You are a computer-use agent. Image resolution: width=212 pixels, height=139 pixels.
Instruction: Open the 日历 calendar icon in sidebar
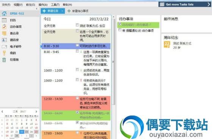[4, 20]
